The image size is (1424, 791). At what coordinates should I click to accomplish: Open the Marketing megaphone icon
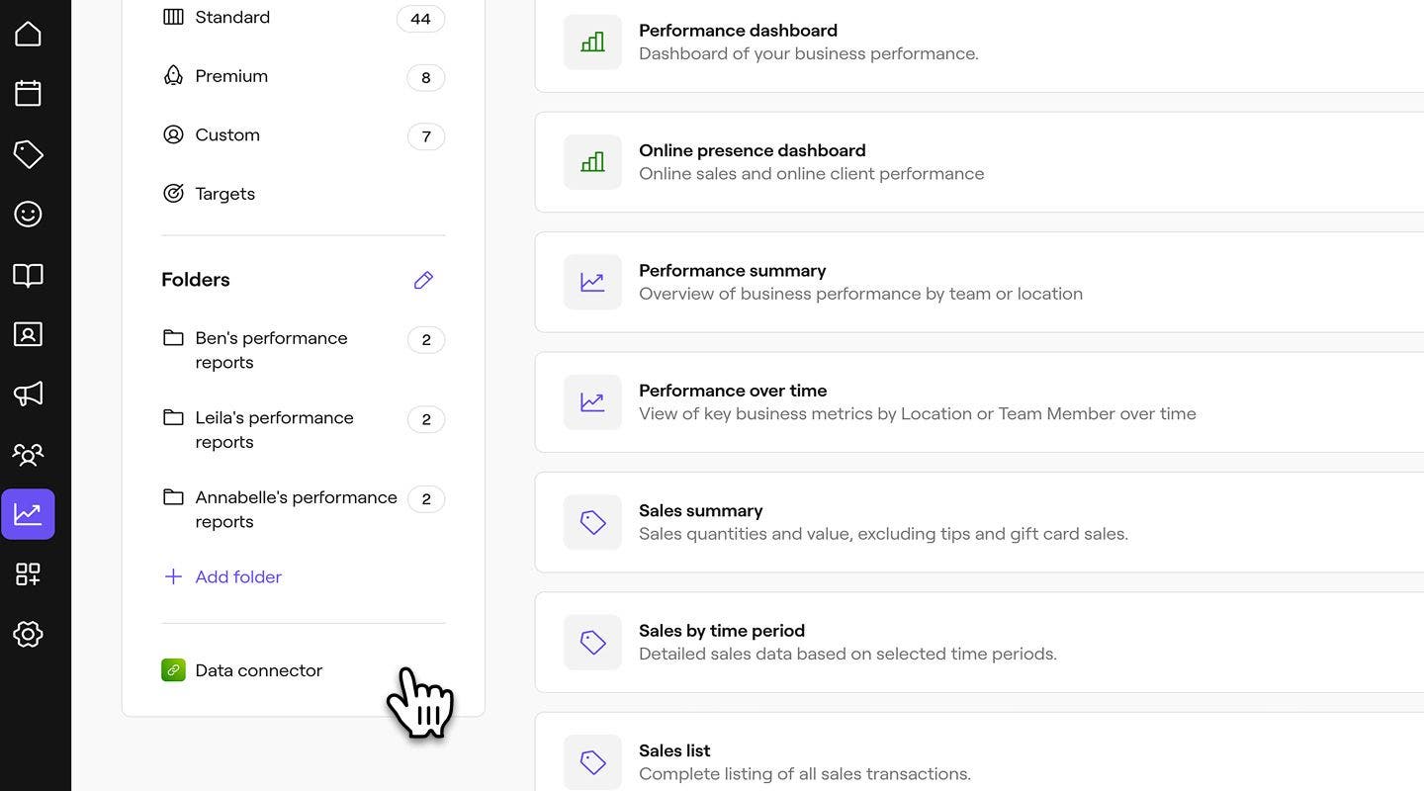28,395
